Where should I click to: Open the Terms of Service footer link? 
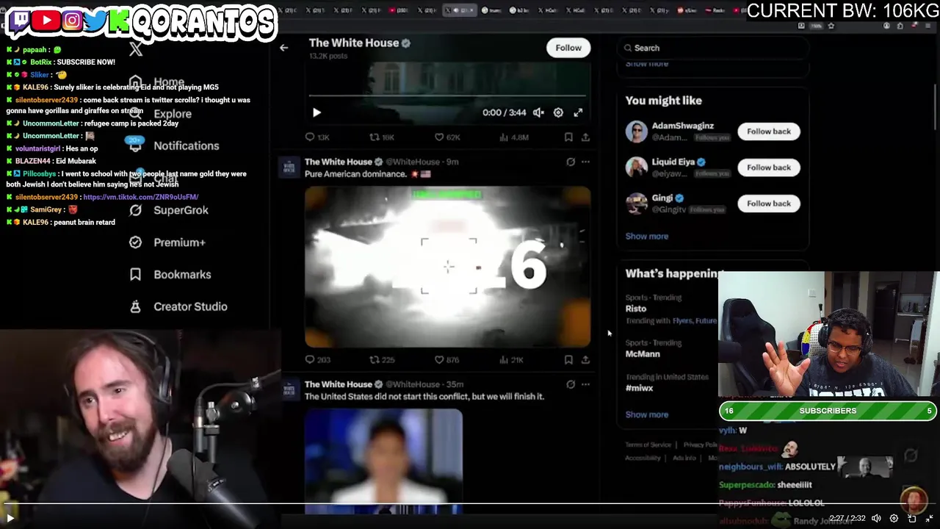[648, 445]
